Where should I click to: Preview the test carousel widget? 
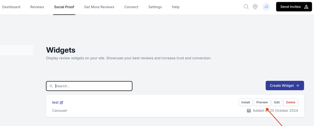pyautogui.click(x=262, y=102)
